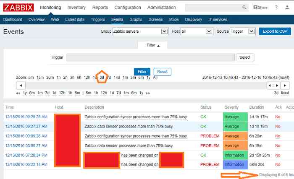The width and height of the screenshot is (294, 179).
Task: Click the Select trigger button
Action: click(x=245, y=57)
